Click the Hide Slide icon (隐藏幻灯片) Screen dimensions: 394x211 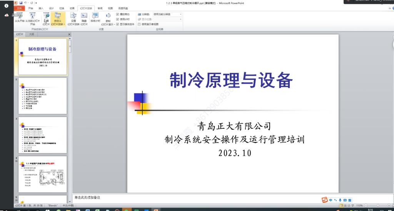84,17
